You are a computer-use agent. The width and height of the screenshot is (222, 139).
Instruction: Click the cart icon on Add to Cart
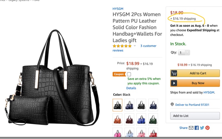tap(174, 73)
